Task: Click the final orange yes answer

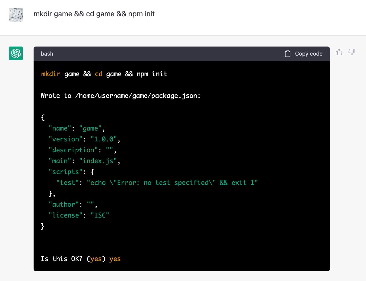Action: (115, 259)
